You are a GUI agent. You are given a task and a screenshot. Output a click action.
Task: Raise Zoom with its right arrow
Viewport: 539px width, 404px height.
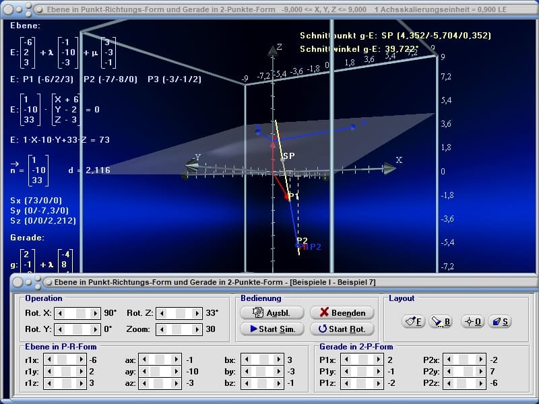[x=197, y=329]
